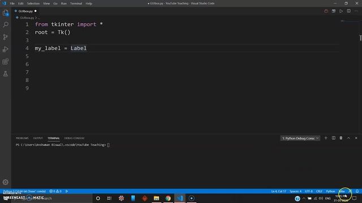Viewport: 362px width, 203px height.
Task: Click code line 1 'from tkinter import *'
Action: point(69,24)
